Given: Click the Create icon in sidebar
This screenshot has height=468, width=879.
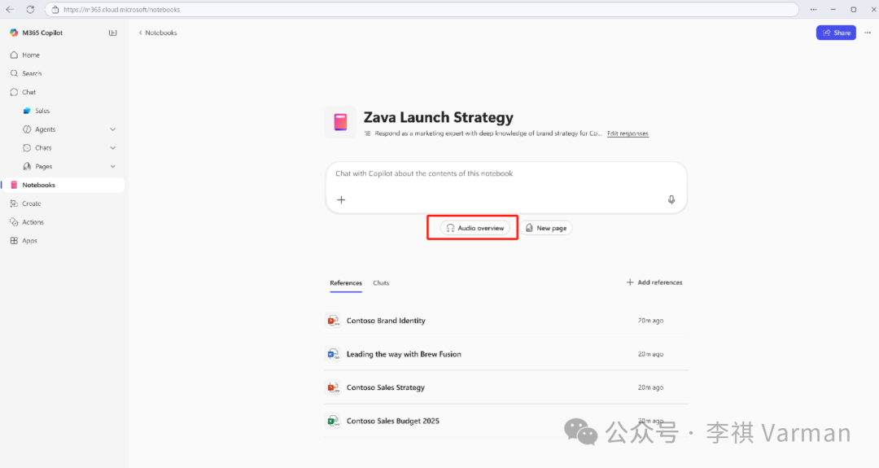Looking at the screenshot, I should click(x=14, y=203).
